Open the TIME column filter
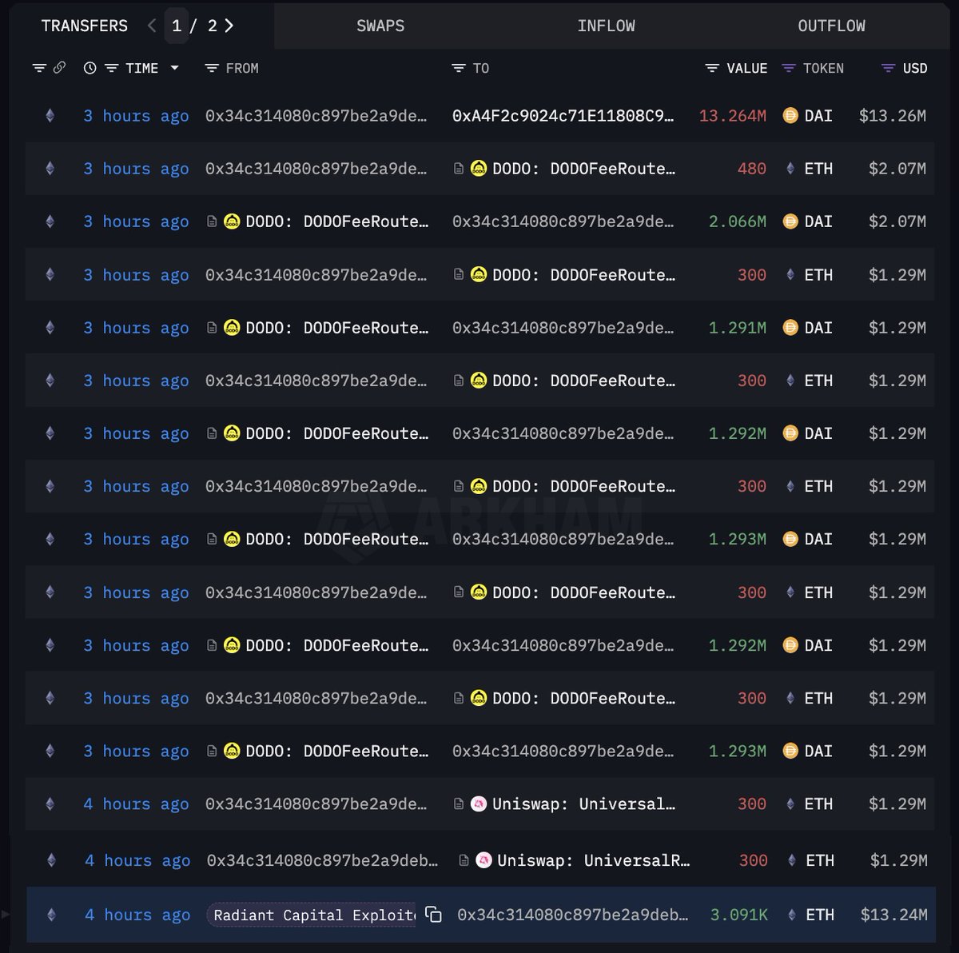 [x=112, y=69]
